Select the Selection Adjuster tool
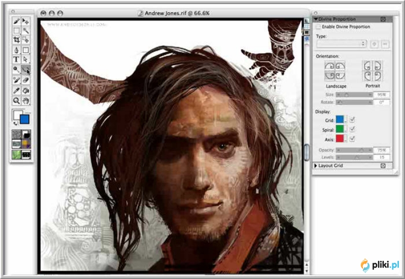The width and height of the screenshot is (405, 279). (26, 40)
